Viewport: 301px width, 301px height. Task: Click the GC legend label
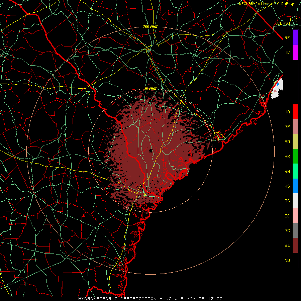[287, 231]
